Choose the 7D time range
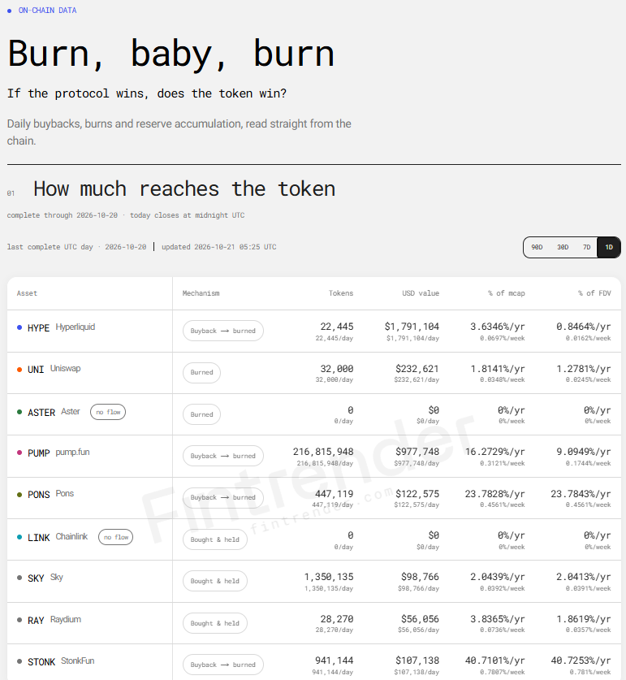626x680 pixels. tap(586, 247)
